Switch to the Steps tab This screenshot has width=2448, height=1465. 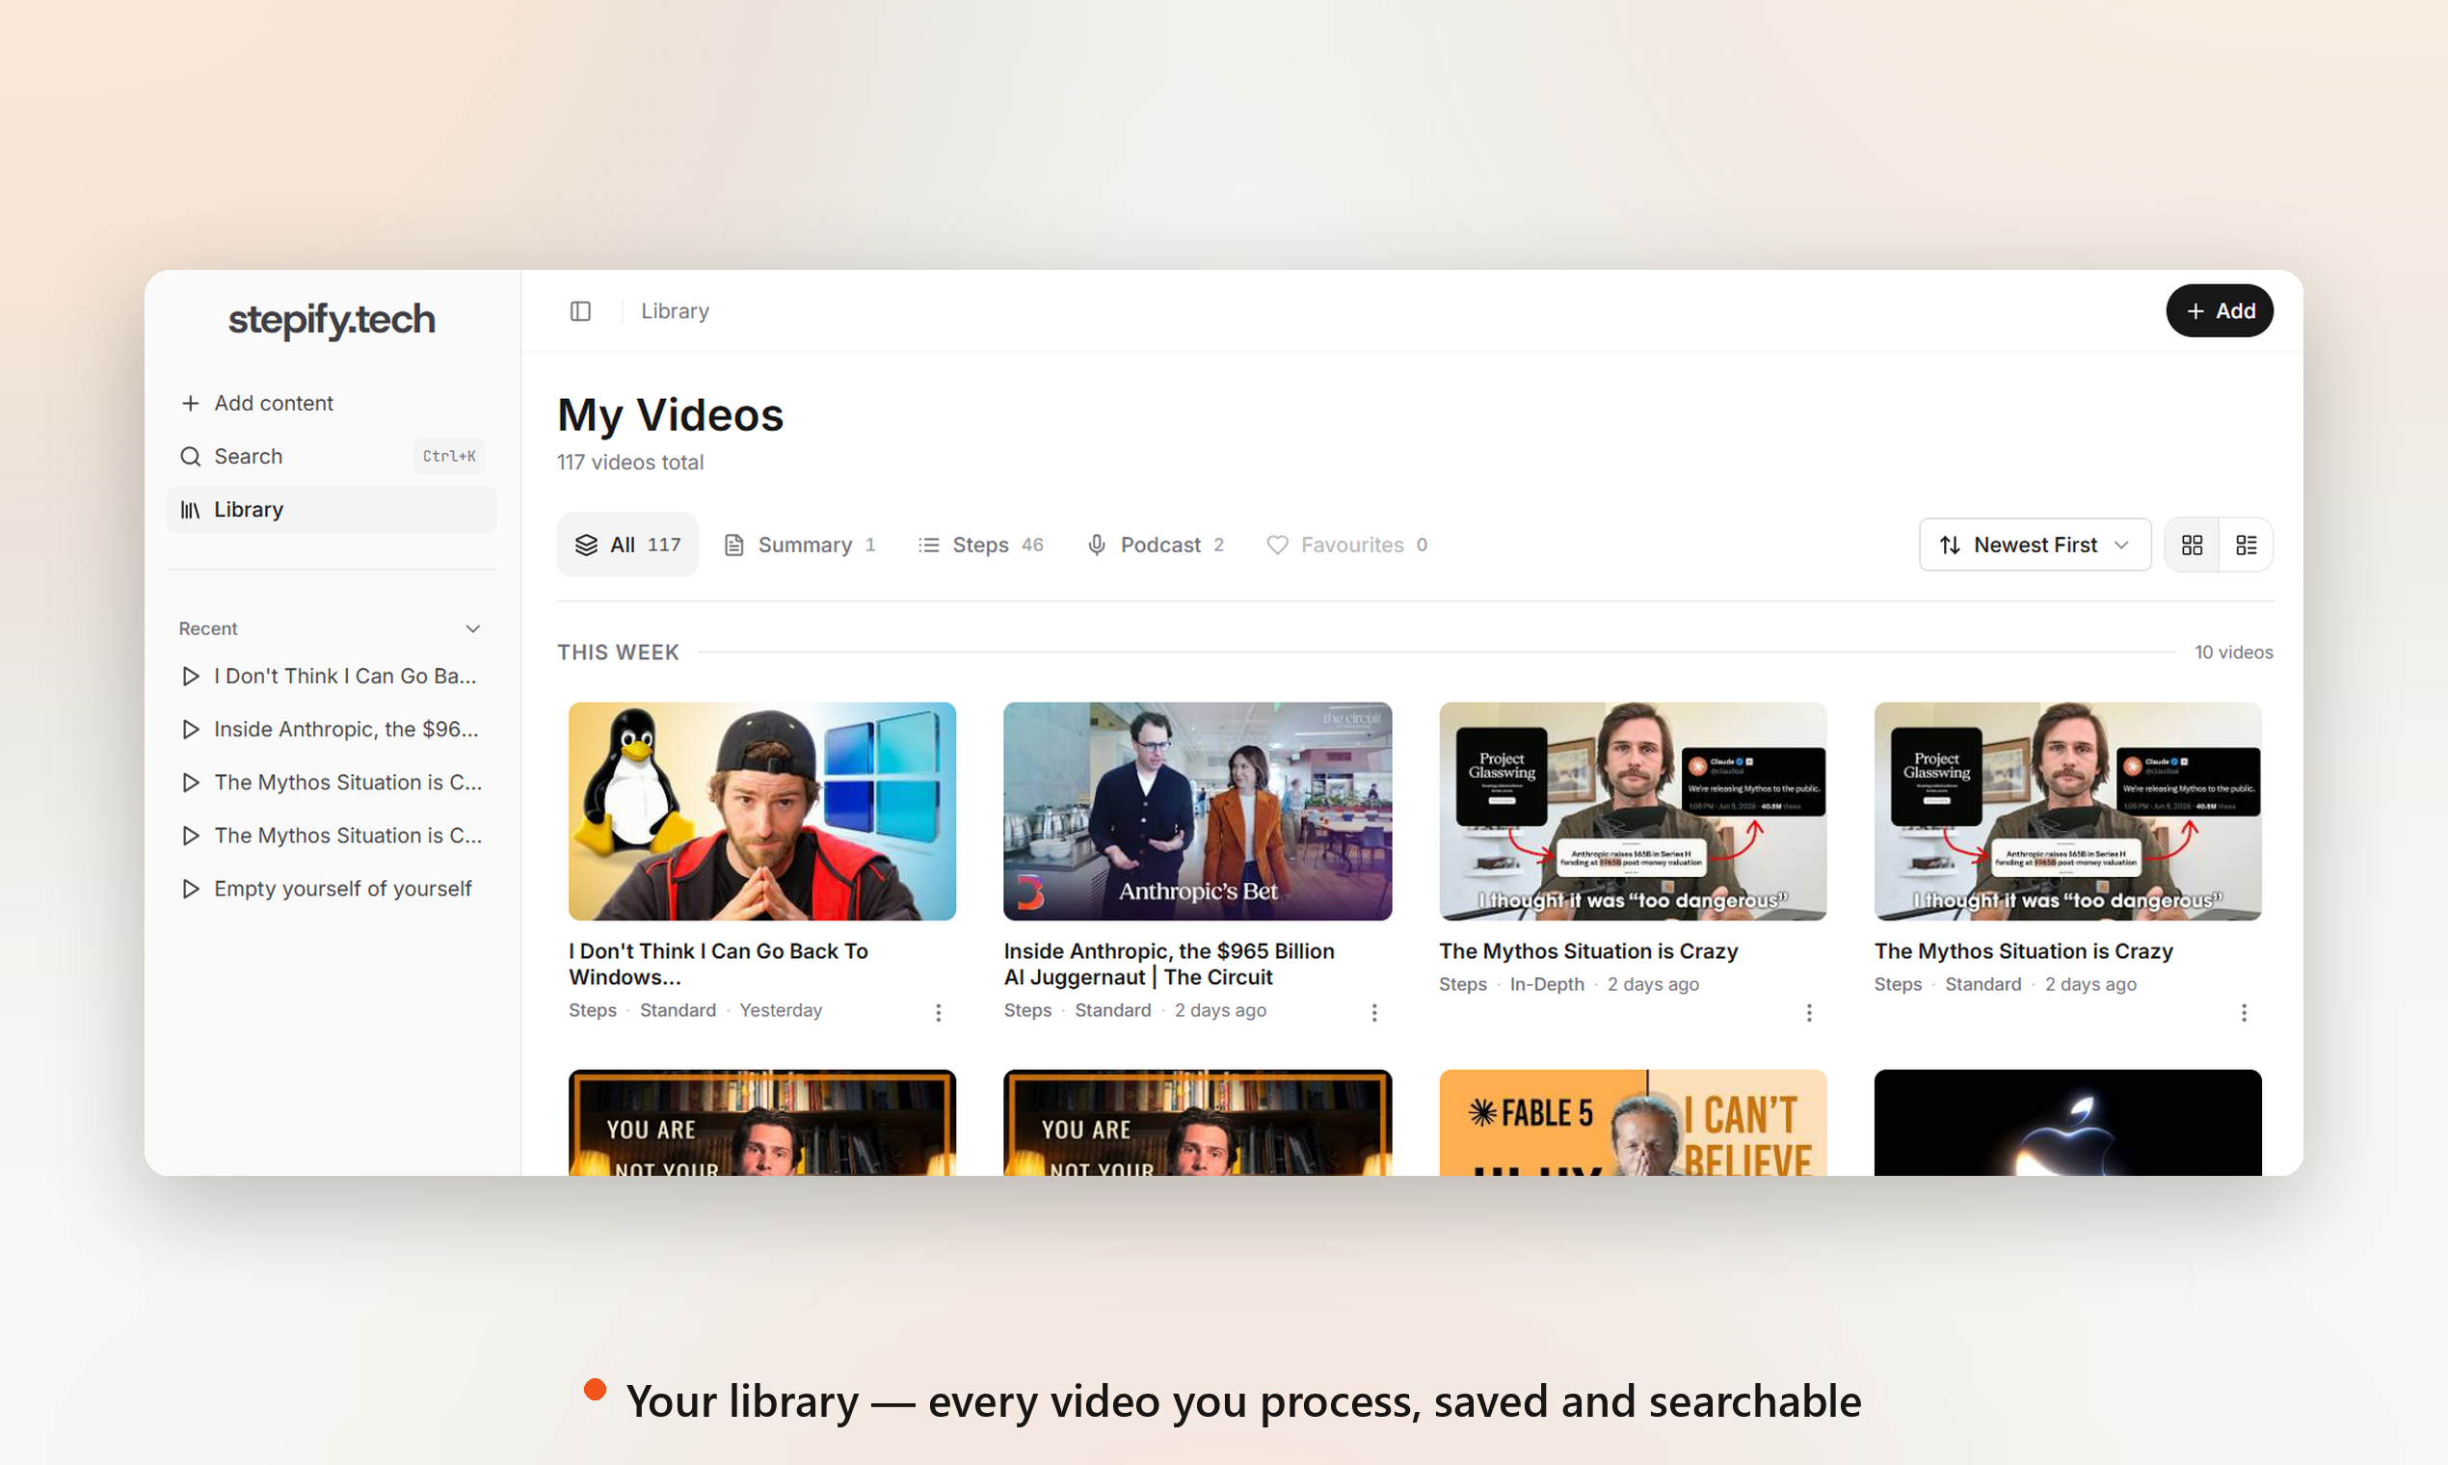pos(981,545)
